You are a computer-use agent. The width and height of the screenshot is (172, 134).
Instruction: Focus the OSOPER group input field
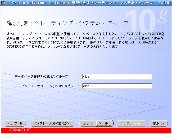pos(117,86)
